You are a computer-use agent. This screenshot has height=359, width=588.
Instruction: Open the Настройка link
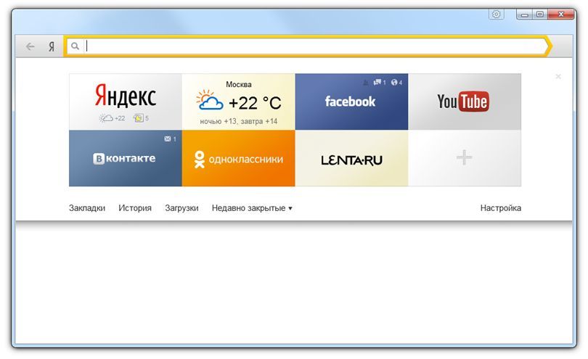501,208
